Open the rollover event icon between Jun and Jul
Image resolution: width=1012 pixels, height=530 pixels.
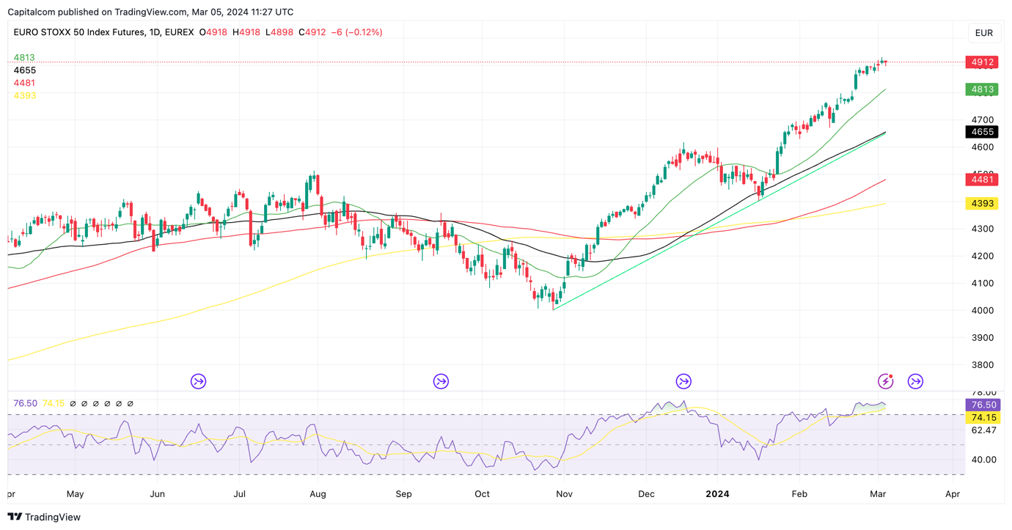198,381
